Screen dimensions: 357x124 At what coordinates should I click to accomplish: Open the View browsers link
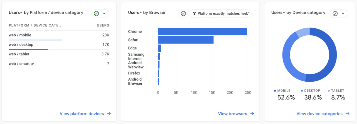click(233, 113)
